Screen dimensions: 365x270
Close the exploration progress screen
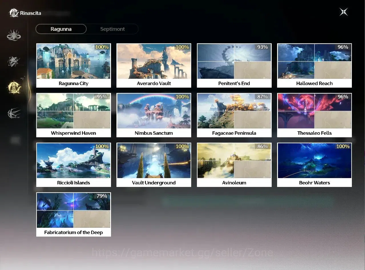[344, 12]
